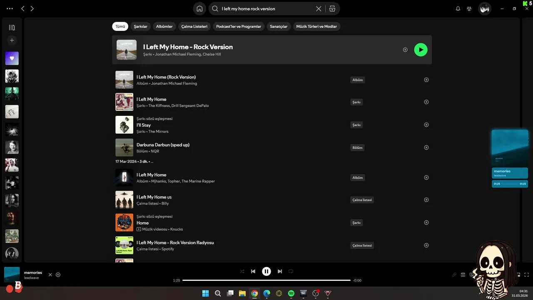
Task: Add I'll Stay to Liked Songs
Action: coord(426,125)
